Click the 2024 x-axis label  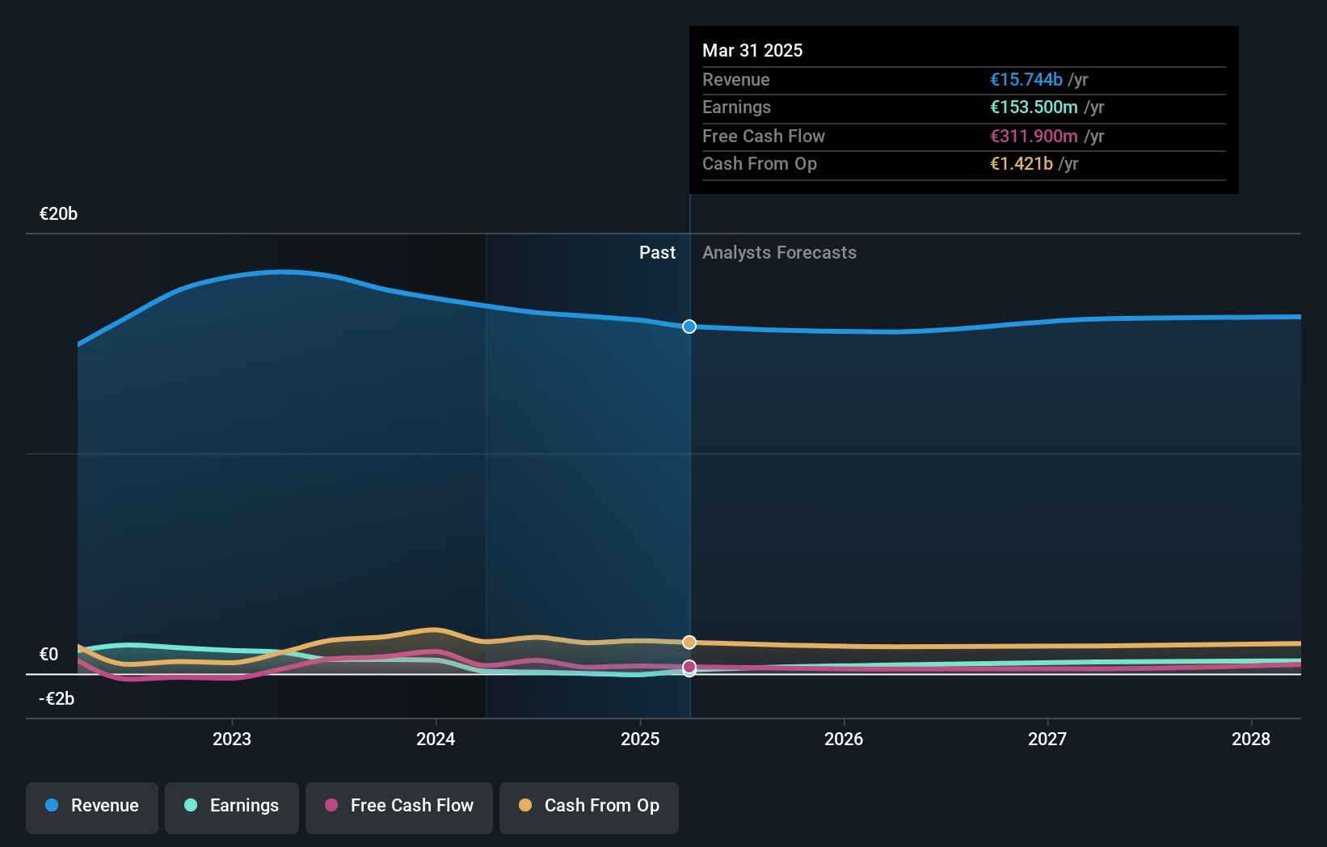tap(436, 739)
